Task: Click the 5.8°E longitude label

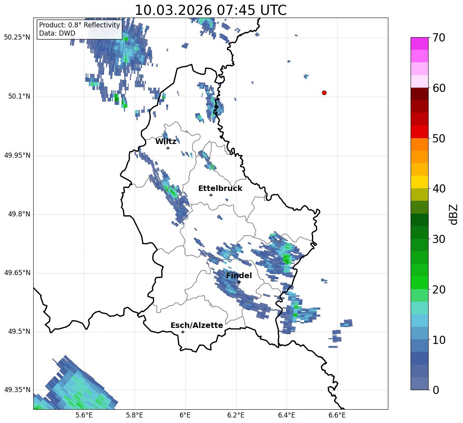Action: click(135, 415)
